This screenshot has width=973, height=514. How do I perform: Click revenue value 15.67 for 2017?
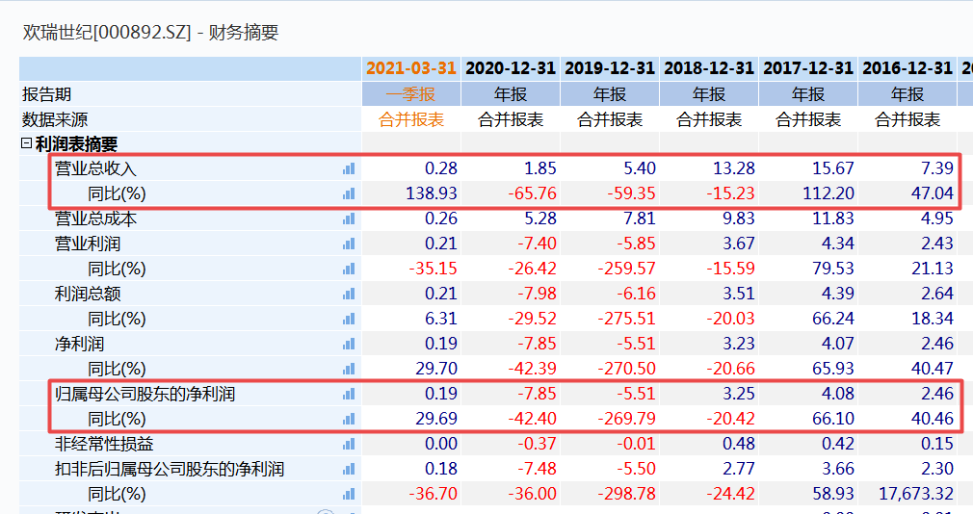coord(833,168)
